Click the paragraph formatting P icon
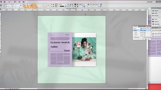This screenshot has height=90, width=161. (48, 5)
